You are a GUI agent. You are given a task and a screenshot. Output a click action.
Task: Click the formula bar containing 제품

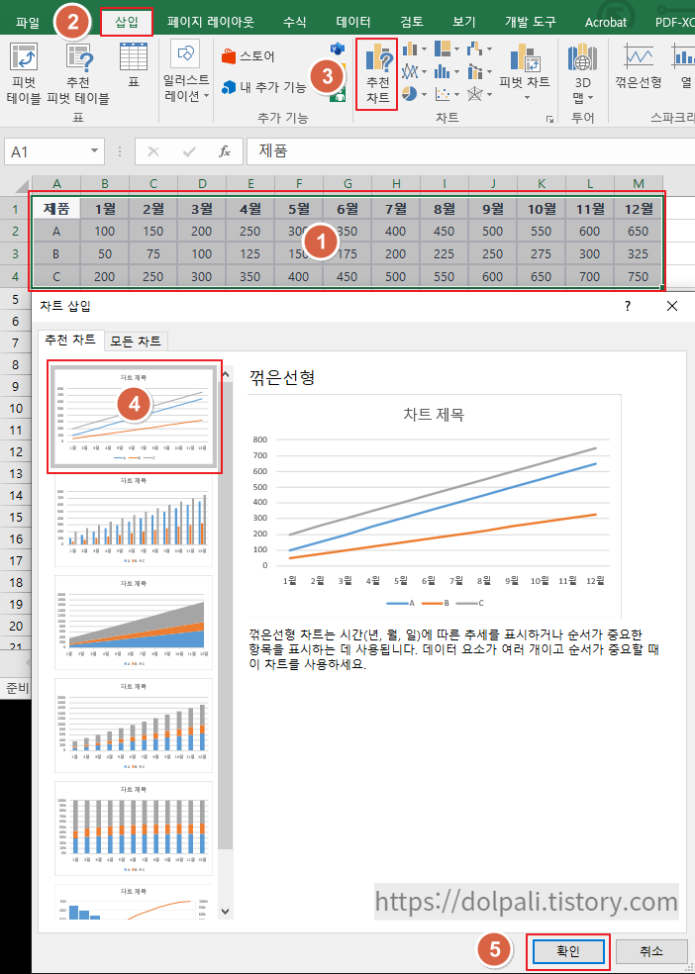(x=470, y=151)
